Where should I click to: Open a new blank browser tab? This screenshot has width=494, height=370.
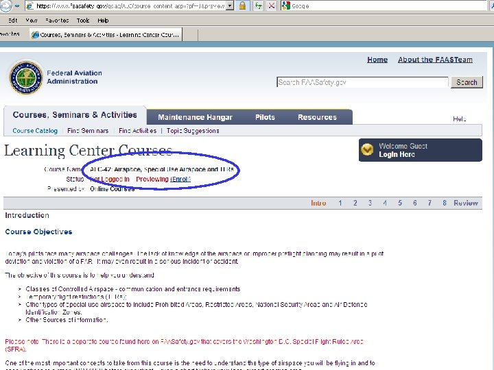(190, 35)
